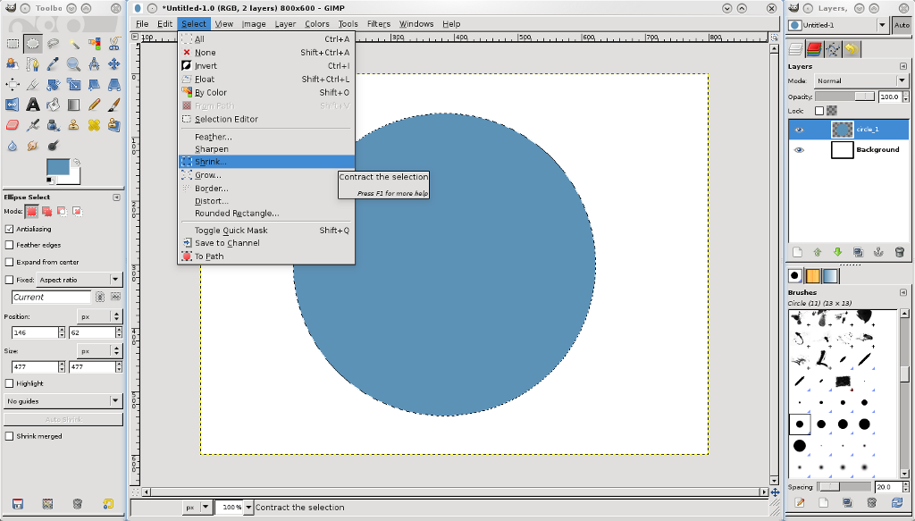Toggle the Lock pixels checkbox

(819, 110)
